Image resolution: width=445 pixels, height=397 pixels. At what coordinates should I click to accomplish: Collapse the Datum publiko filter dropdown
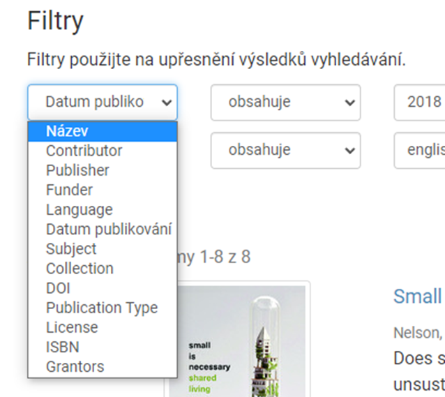click(103, 103)
